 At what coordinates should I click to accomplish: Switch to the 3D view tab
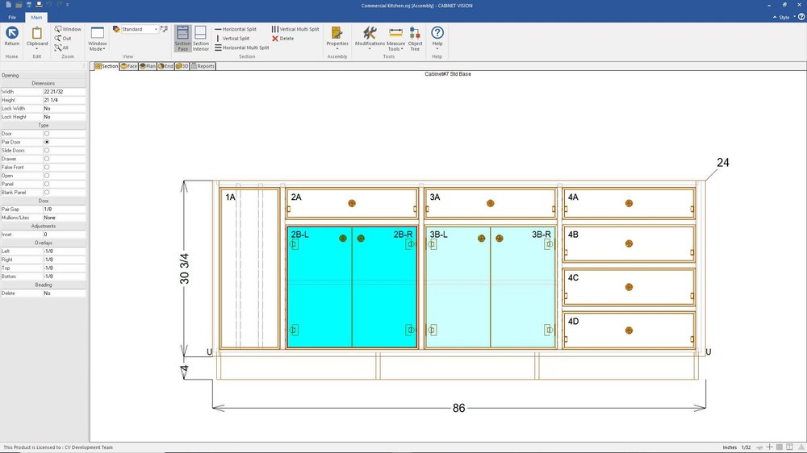coord(182,66)
